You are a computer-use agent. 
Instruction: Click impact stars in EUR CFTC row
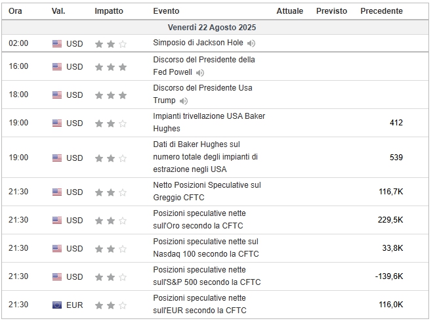[111, 305]
